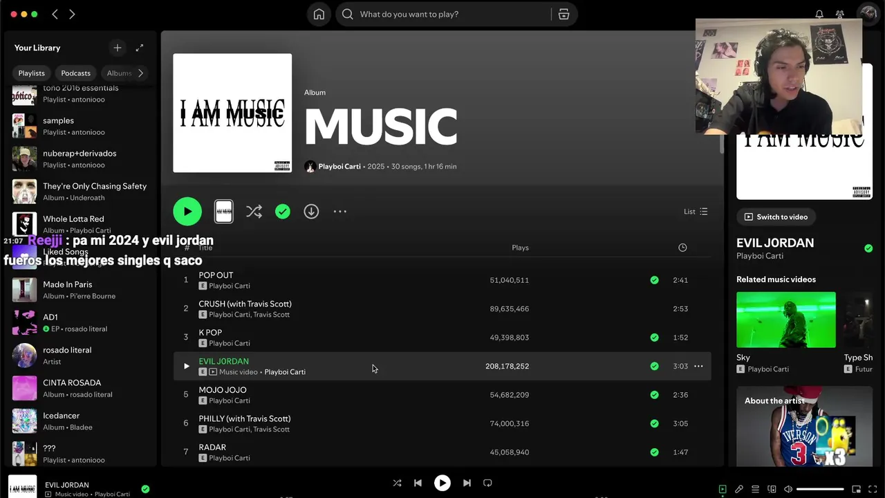The height and width of the screenshot is (498, 885).
Task: Open the samples playlist
Action: click(80, 126)
